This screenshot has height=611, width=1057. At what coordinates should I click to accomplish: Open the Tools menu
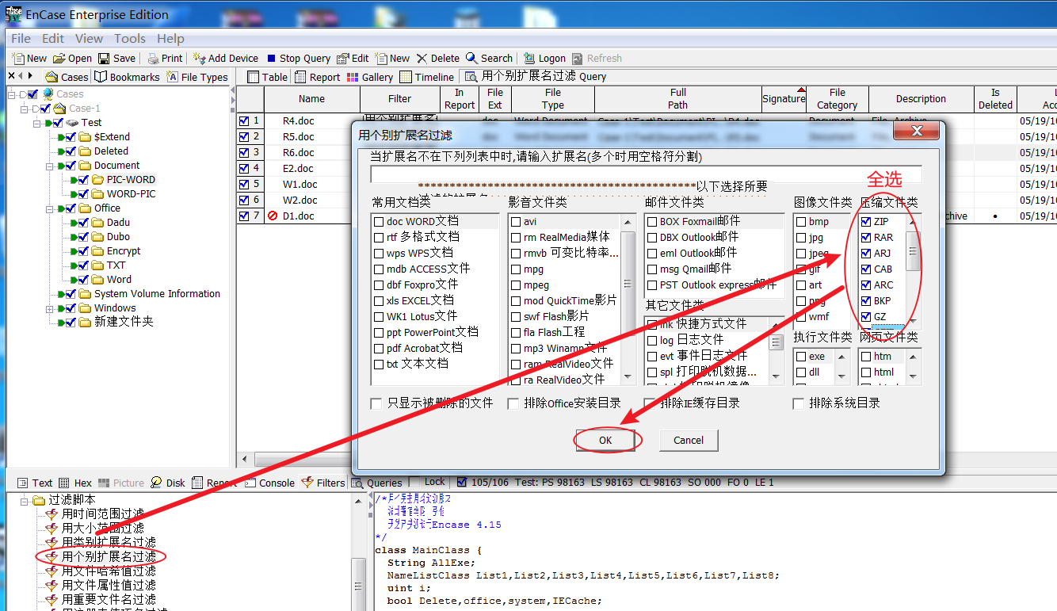coord(130,38)
